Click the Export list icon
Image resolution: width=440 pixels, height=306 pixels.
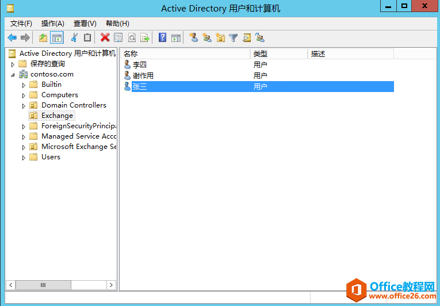point(145,37)
